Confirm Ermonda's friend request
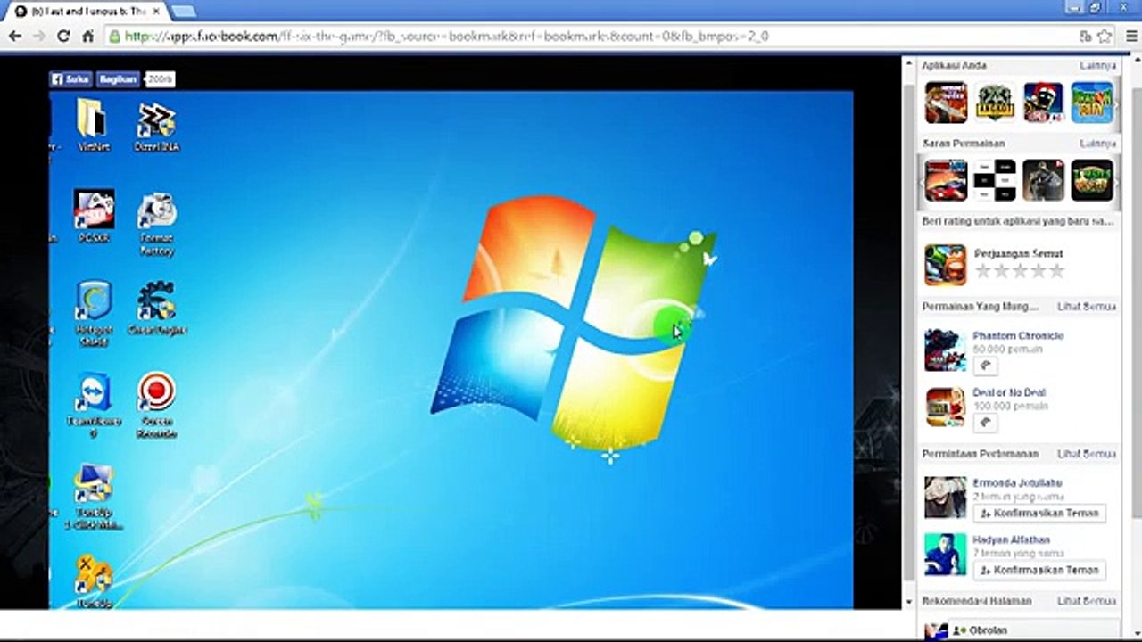The image size is (1142, 642). click(x=1039, y=514)
